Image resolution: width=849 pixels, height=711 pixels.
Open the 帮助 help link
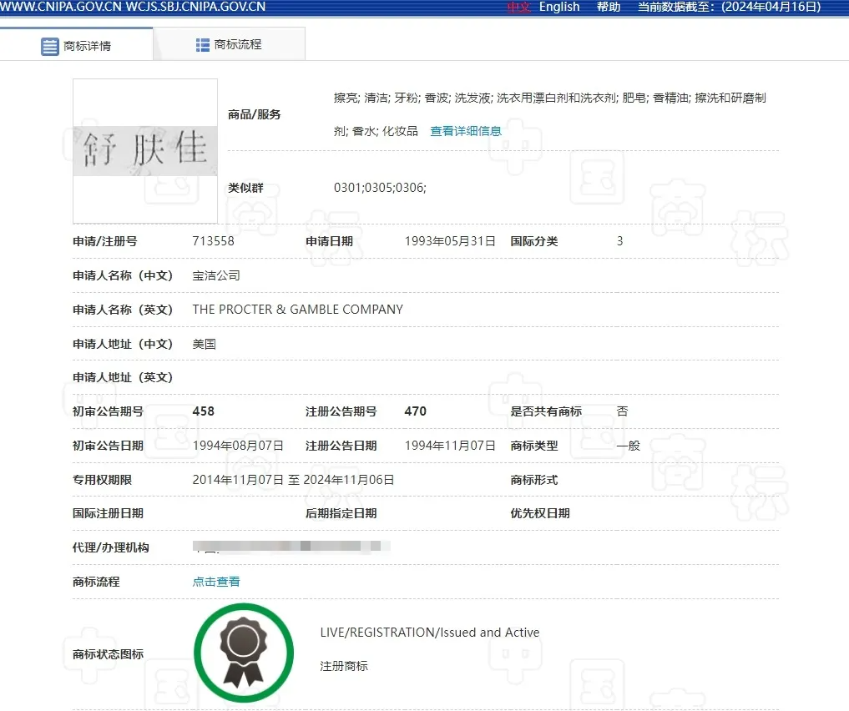point(609,7)
